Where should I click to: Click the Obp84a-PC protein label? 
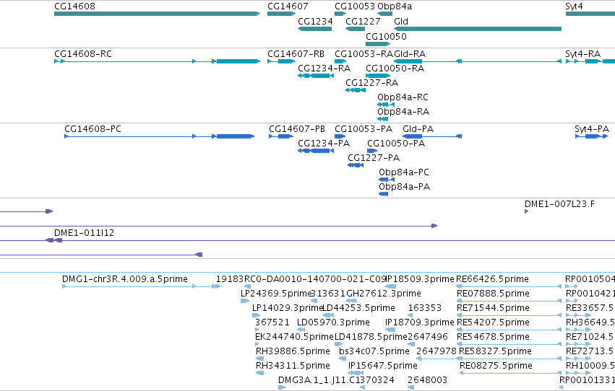(x=403, y=172)
